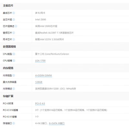Viewport: 129px width, 129px height.
Task: Click the Intel Z690 value
Action: [x=41, y=20]
